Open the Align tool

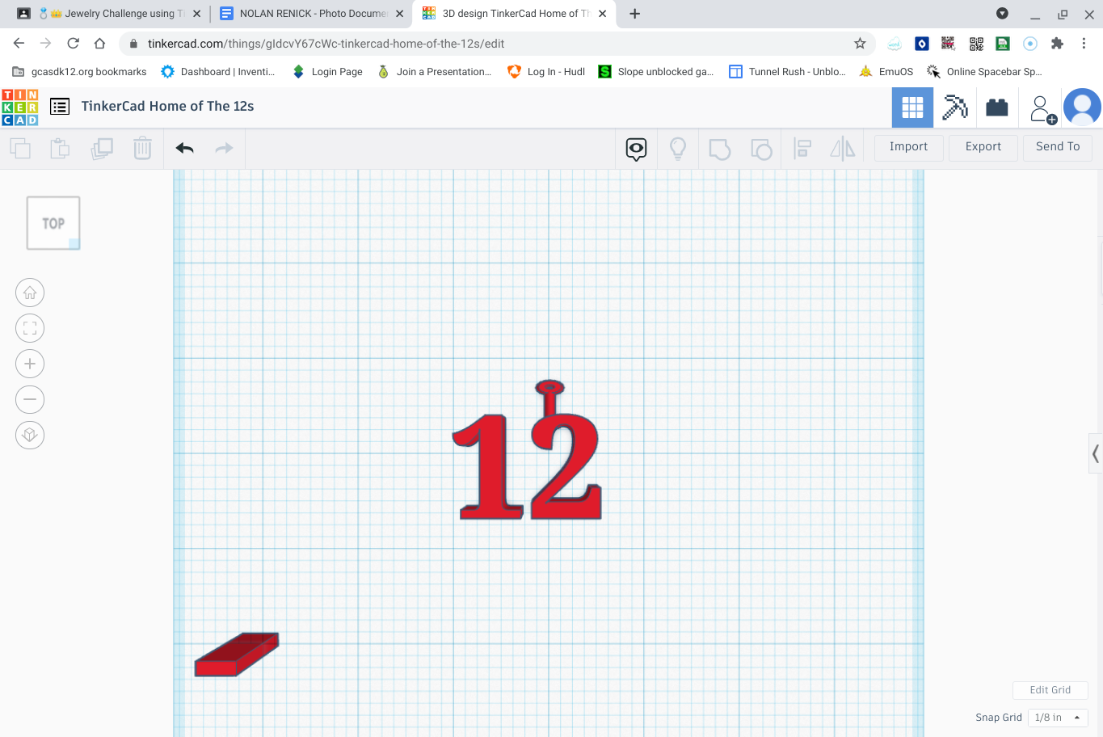pos(802,149)
